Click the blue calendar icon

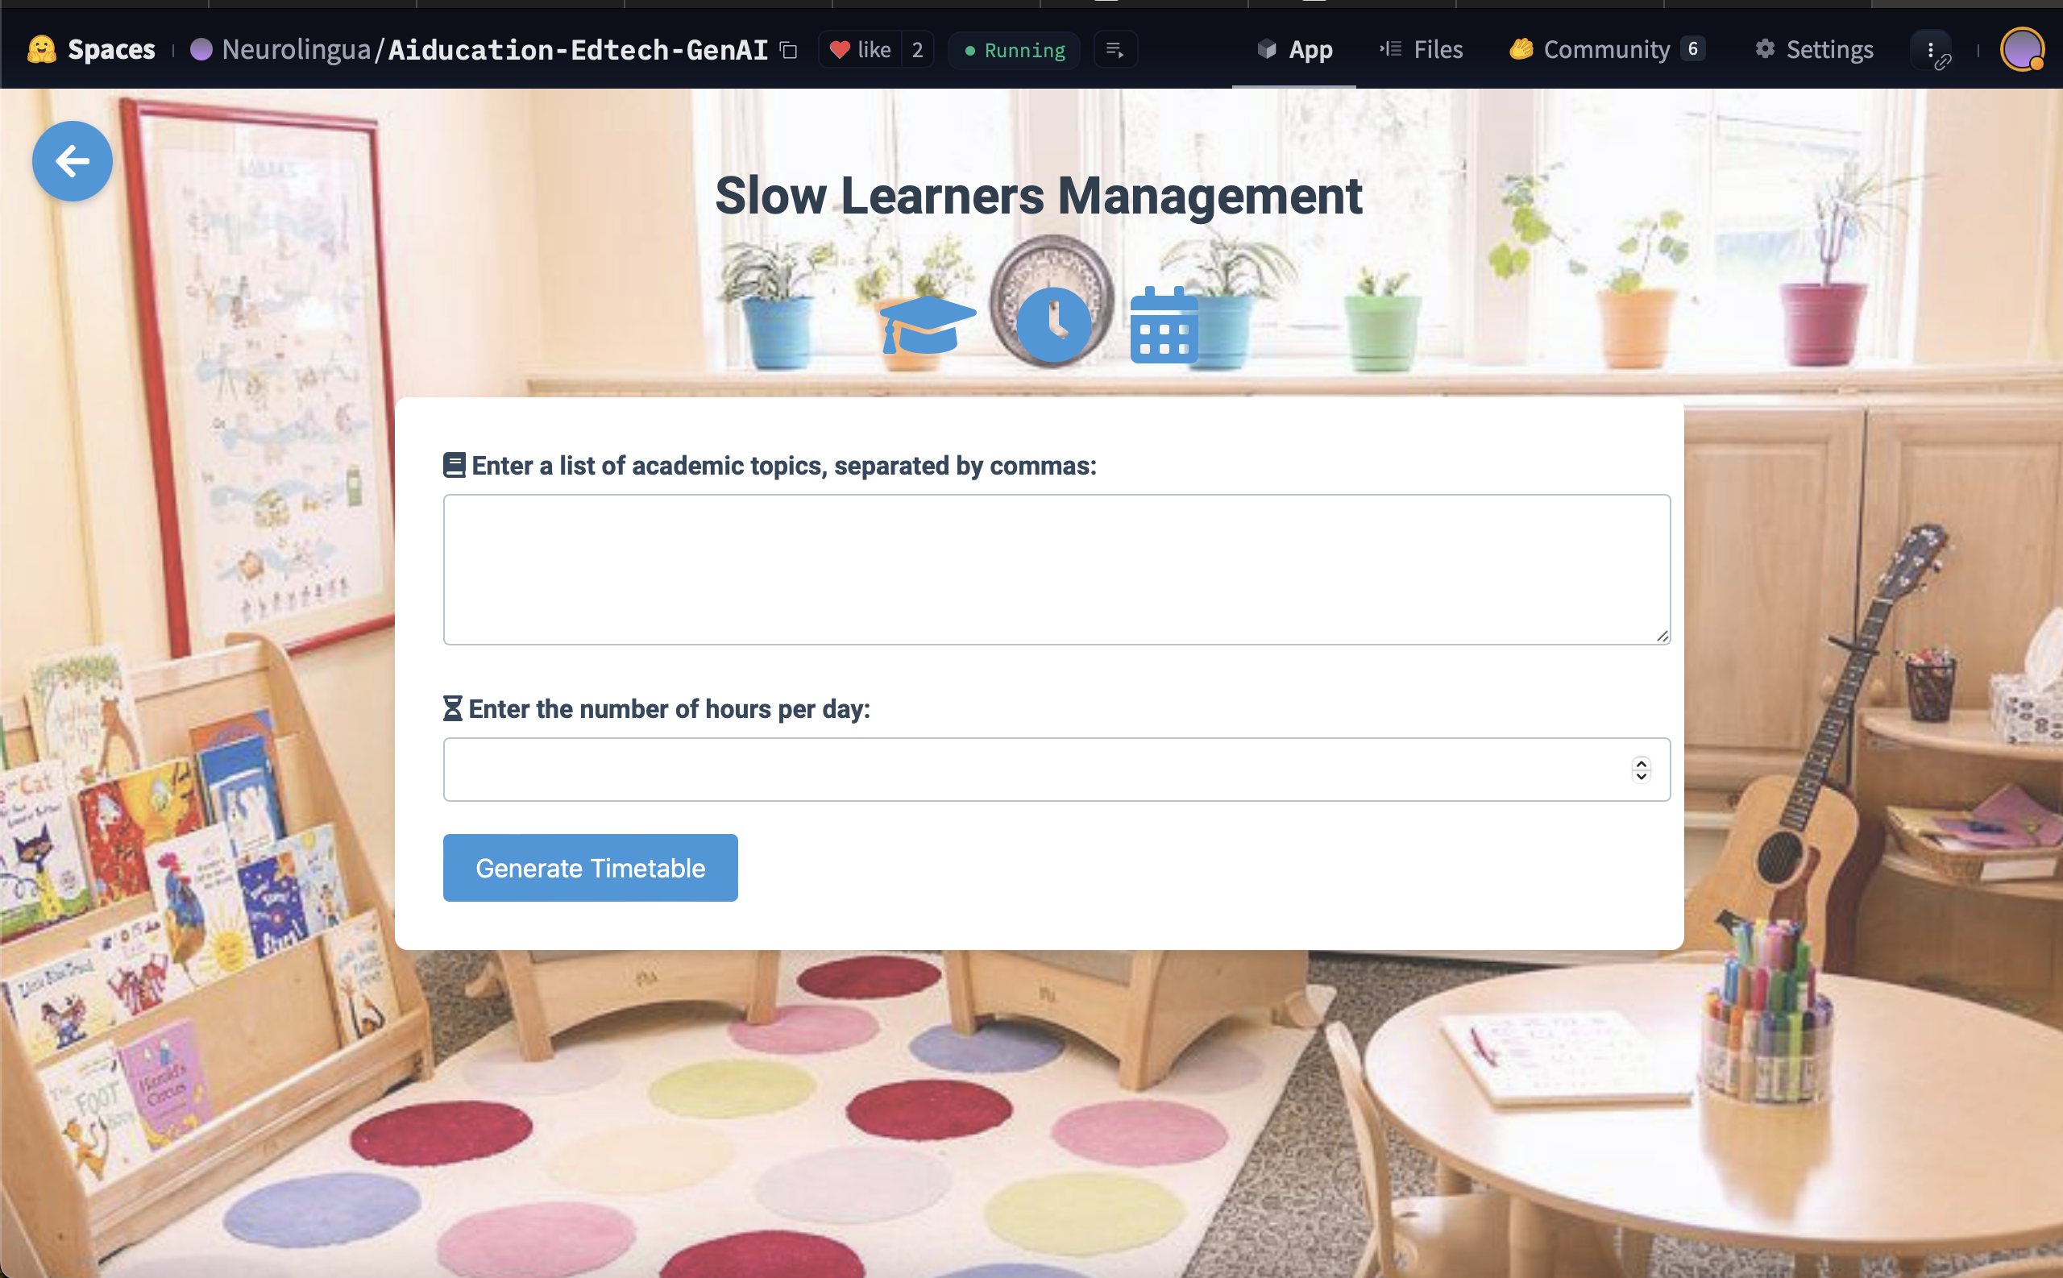click(1164, 326)
